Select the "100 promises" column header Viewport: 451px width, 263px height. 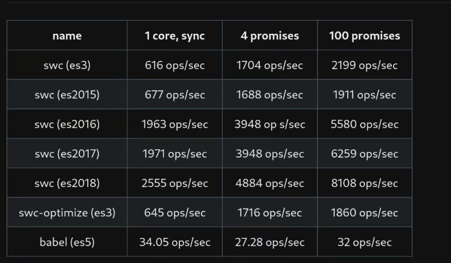click(364, 36)
